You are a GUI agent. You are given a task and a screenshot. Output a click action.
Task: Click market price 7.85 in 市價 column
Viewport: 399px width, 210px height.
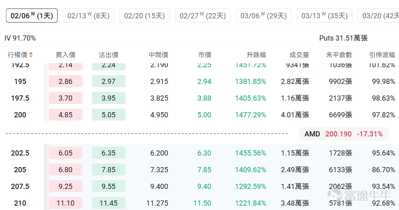point(204,169)
